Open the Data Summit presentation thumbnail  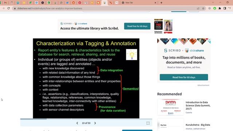pyautogui.click(x=170, y=107)
